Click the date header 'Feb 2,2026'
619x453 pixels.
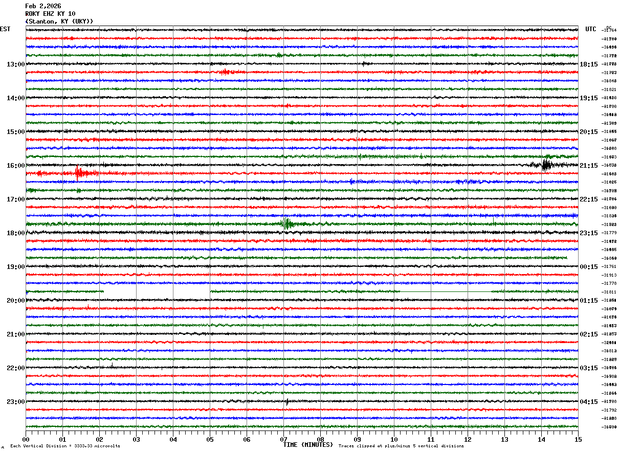[x=43, y=6]
